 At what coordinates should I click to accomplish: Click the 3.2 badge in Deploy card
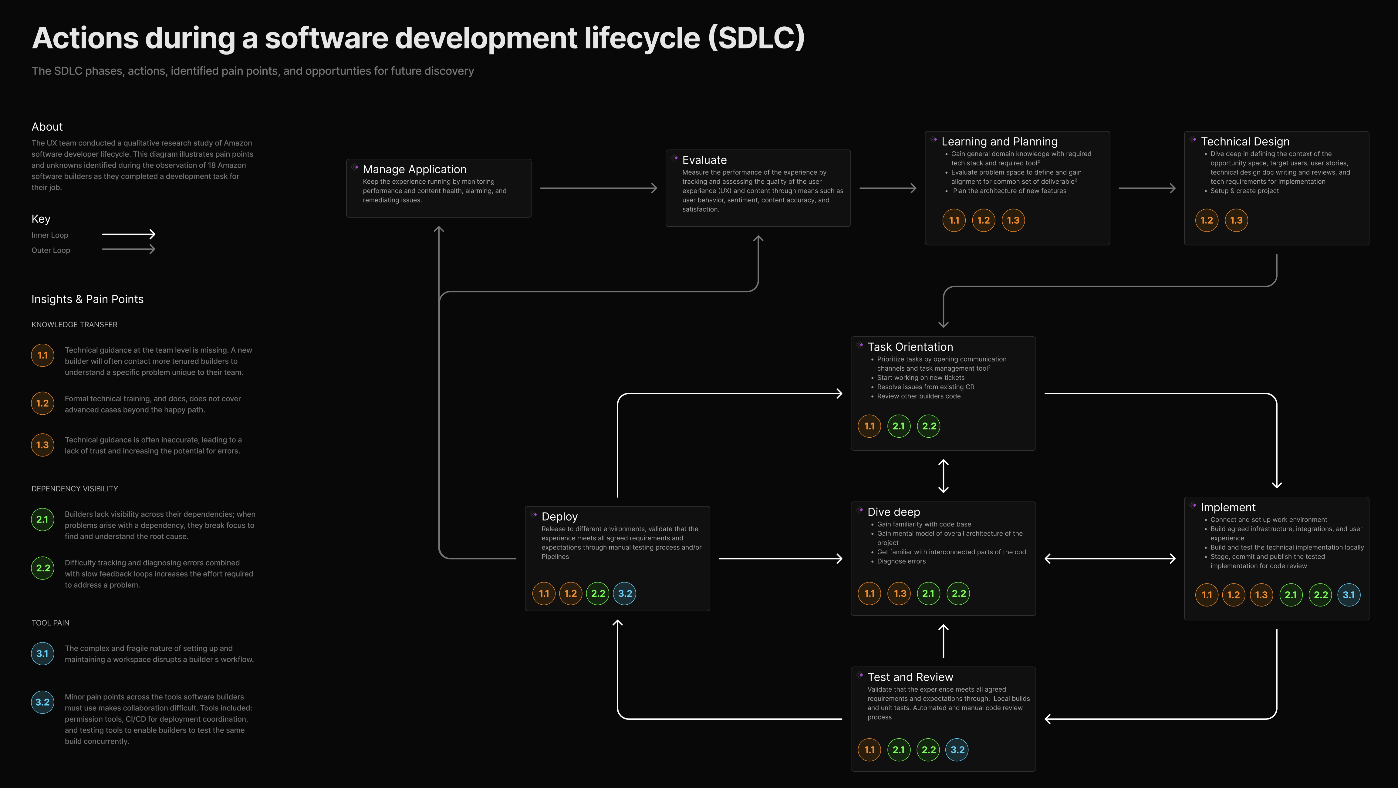[x=625, y=594]
